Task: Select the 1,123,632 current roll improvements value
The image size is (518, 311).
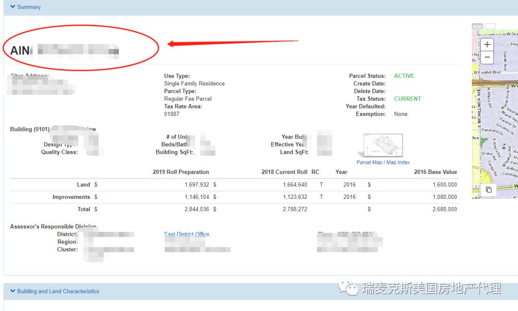Action: tap(294, 197)
